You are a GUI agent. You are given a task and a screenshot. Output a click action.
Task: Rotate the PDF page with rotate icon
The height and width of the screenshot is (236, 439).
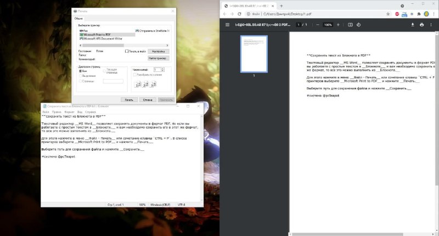pyautogui.click(x=358, y=25)
